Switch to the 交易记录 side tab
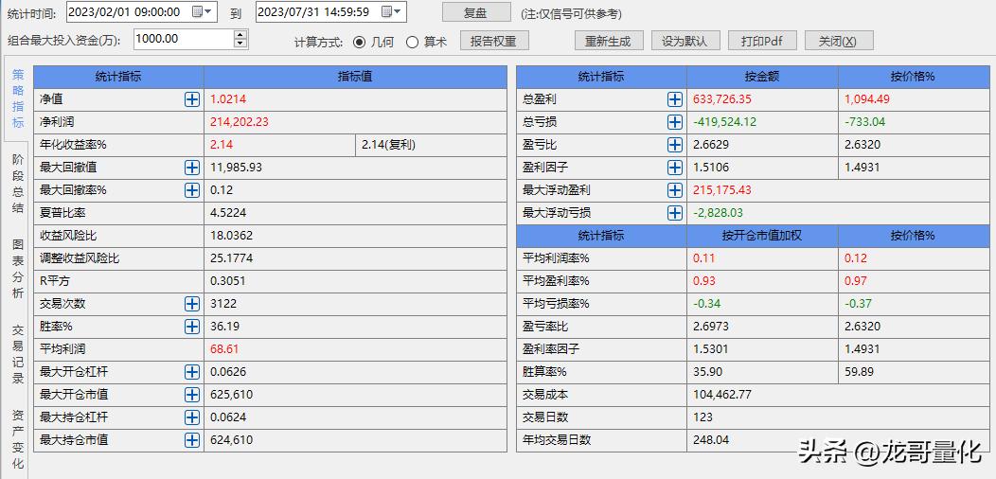This screenshot has width=996, height=479. 18,353
